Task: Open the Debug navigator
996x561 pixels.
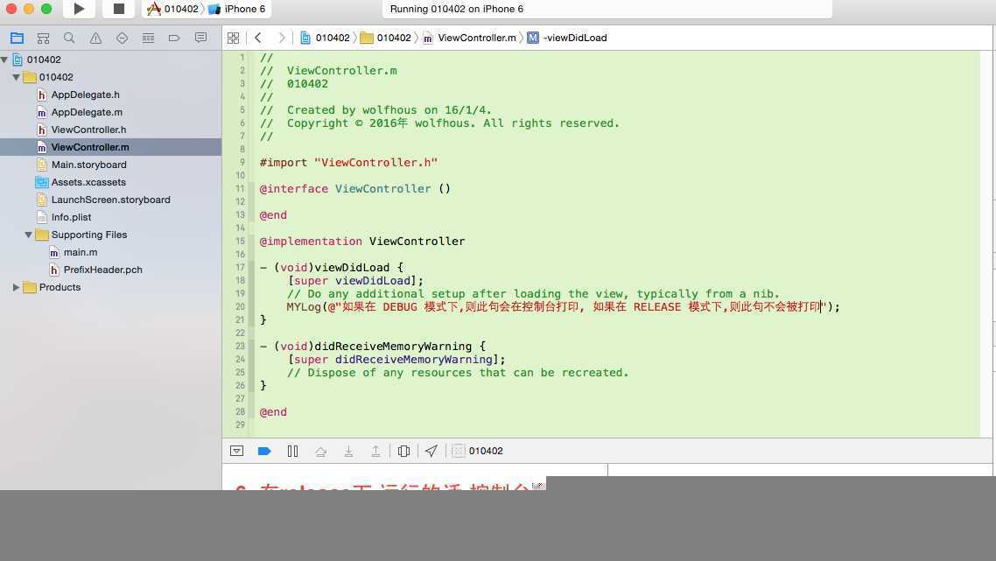Action: (148, 39)
